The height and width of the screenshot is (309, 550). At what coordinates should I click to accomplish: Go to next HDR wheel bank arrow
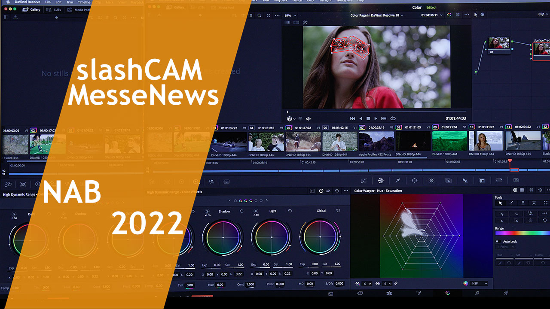267,200
